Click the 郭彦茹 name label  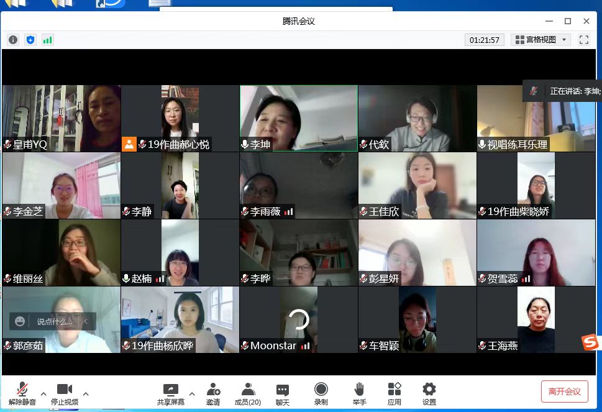click(27, 346)
